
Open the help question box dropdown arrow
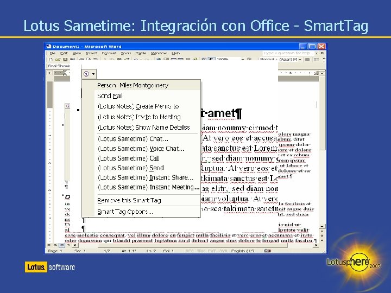317,53
